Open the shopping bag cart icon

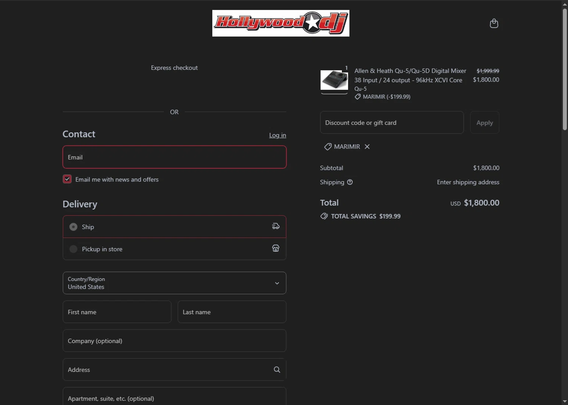coord(494,23)
